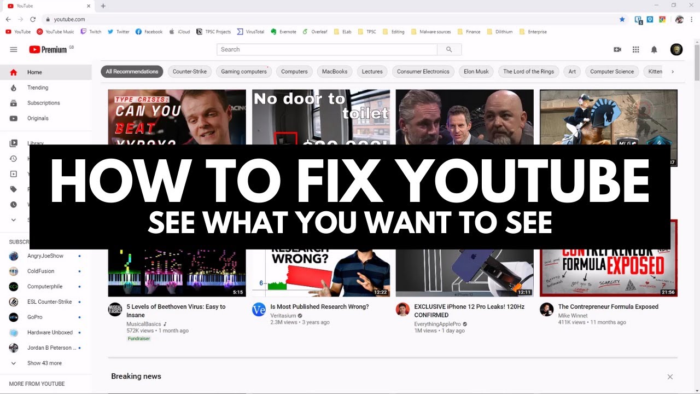The width and height of the screenshot is (700, 394).
Task: Open Mike Winnet channel avatar
Action: (x=546, y=309)
